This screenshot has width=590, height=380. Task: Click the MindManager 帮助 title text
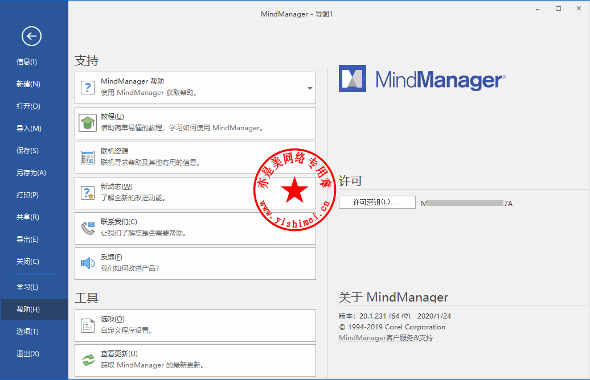[x=133, y=81]
